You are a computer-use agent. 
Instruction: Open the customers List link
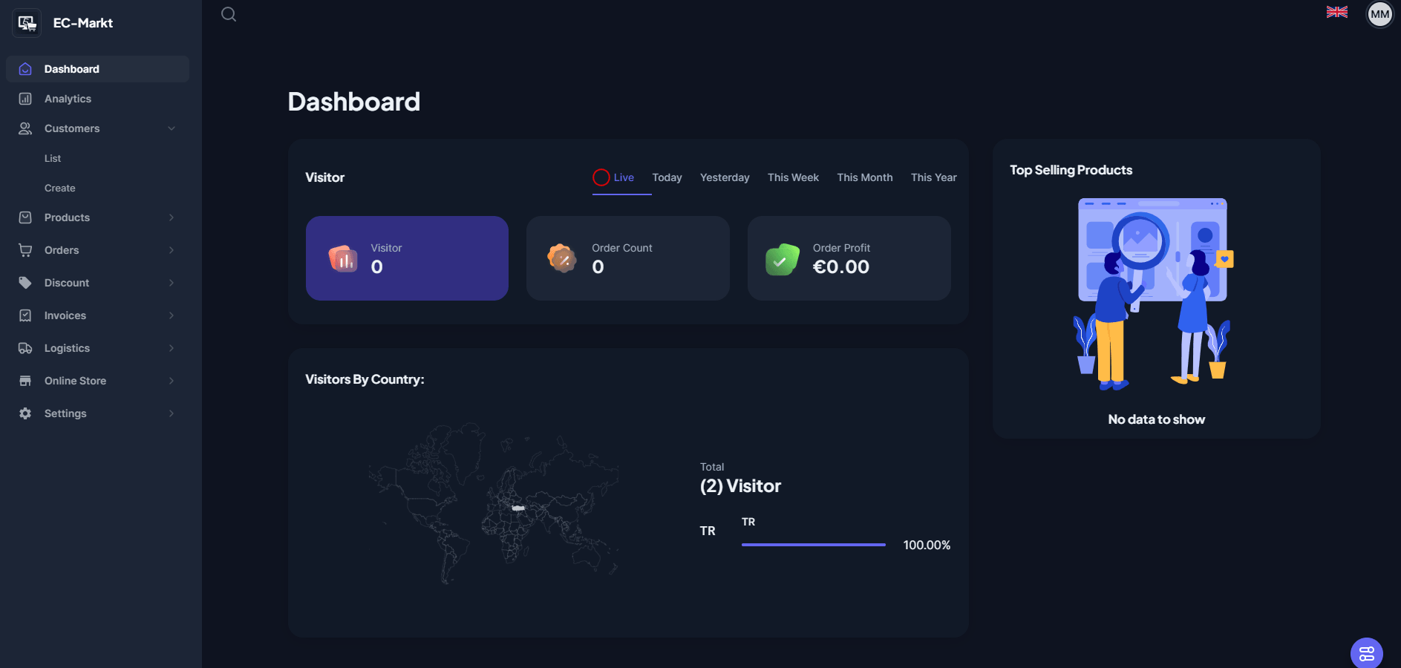click(x=53, y=158)
